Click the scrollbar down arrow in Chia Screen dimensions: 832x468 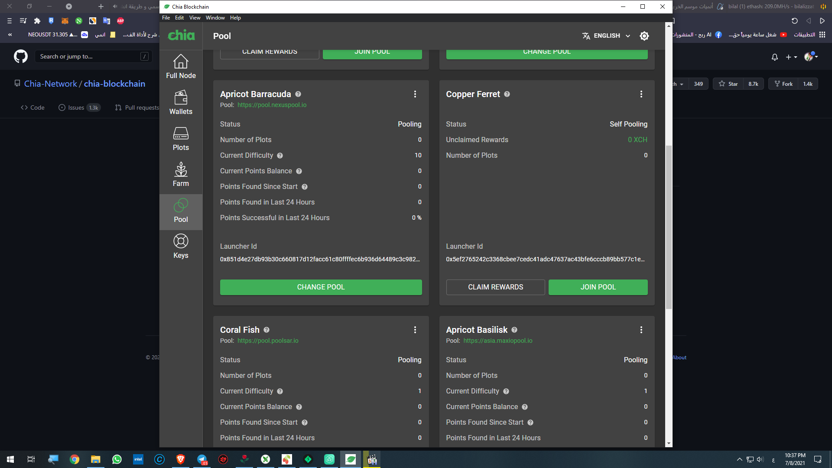(x=669, y=443)
